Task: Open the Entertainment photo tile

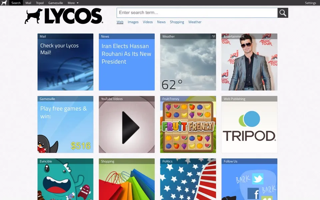Action: (x=249, y=62)
